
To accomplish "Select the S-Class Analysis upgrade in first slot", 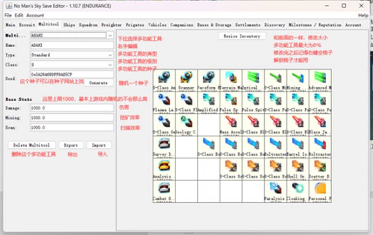I will pyautogui.click(x=164, y=80).
